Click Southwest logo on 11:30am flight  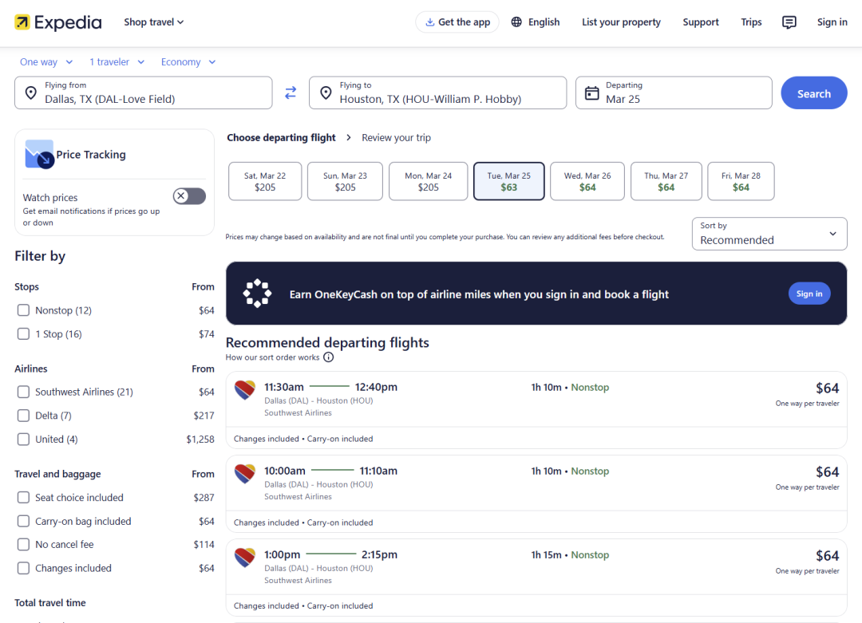point(245,389)
